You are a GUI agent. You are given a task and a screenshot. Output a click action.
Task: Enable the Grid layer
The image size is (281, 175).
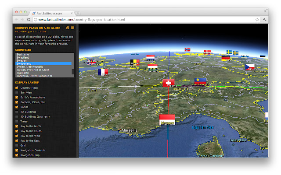[x=17, y=146]
